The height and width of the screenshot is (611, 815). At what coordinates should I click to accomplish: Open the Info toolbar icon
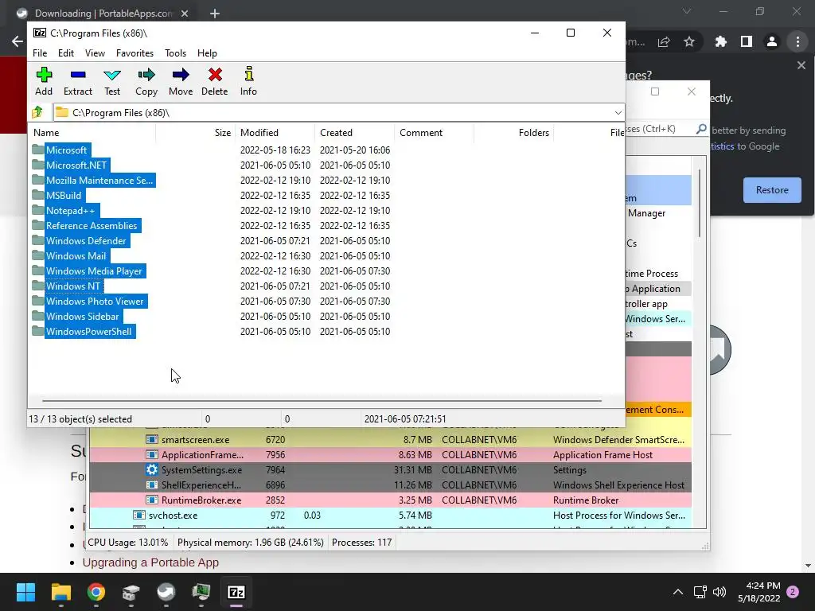click(248, 74)
